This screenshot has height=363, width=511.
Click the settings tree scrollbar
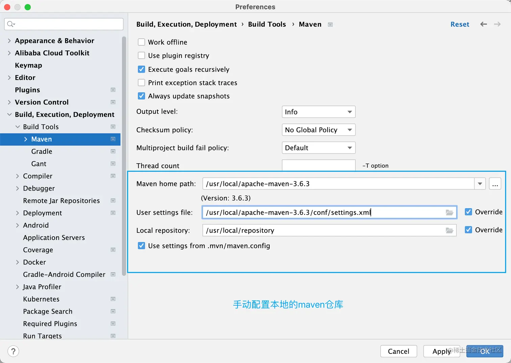click(124, 155)
